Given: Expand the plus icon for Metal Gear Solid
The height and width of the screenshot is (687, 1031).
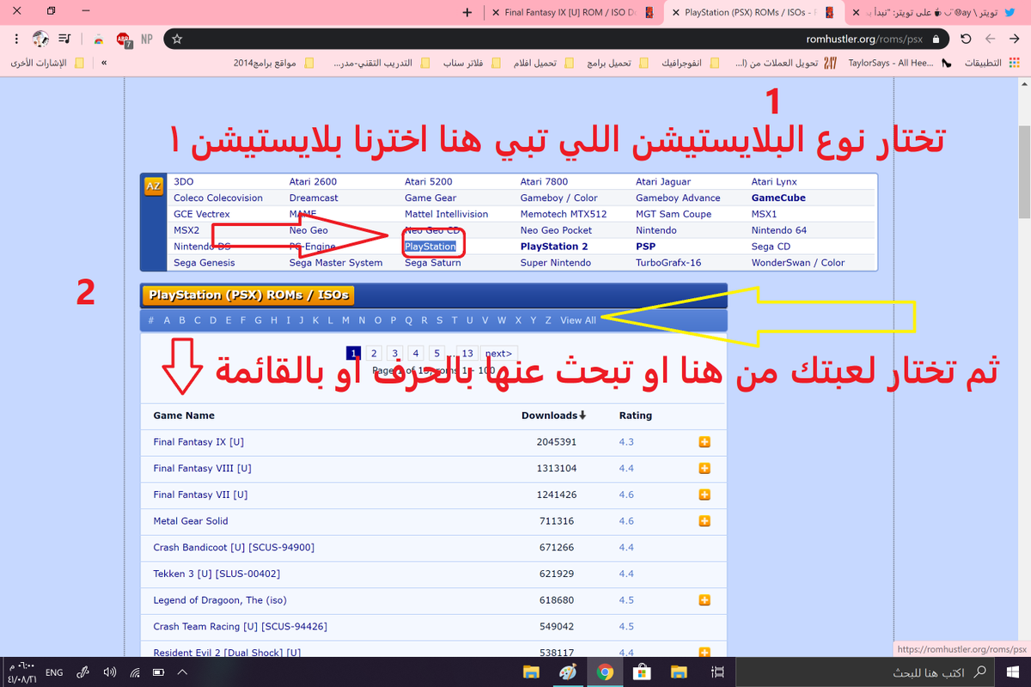Looking at the screenshot, I should pos(705,521).
